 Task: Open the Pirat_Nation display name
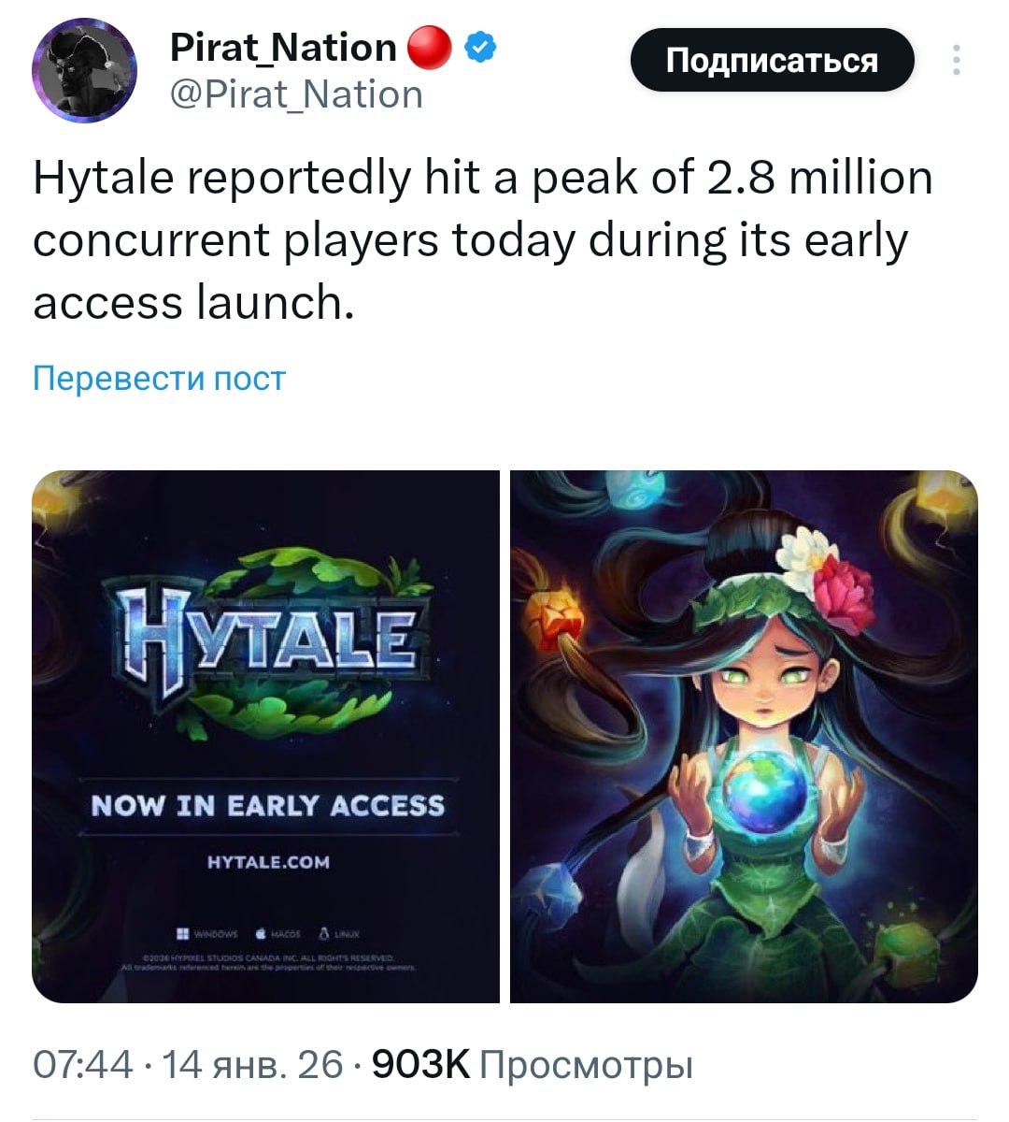tap(283, 47)
